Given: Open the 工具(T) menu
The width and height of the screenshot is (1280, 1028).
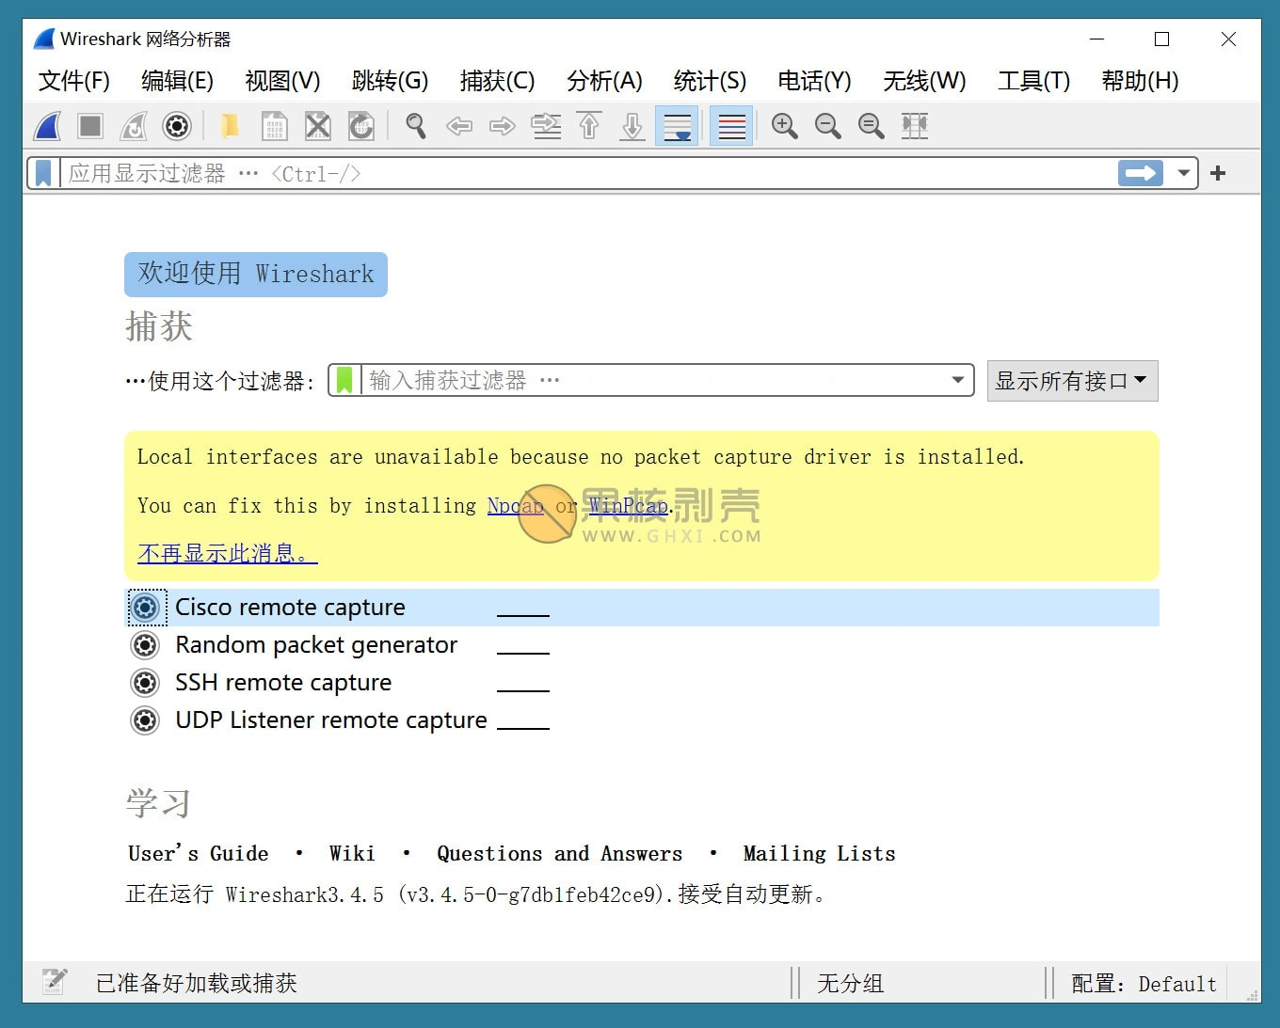Looking at the screenshot, I should (x=1033, y=81).
